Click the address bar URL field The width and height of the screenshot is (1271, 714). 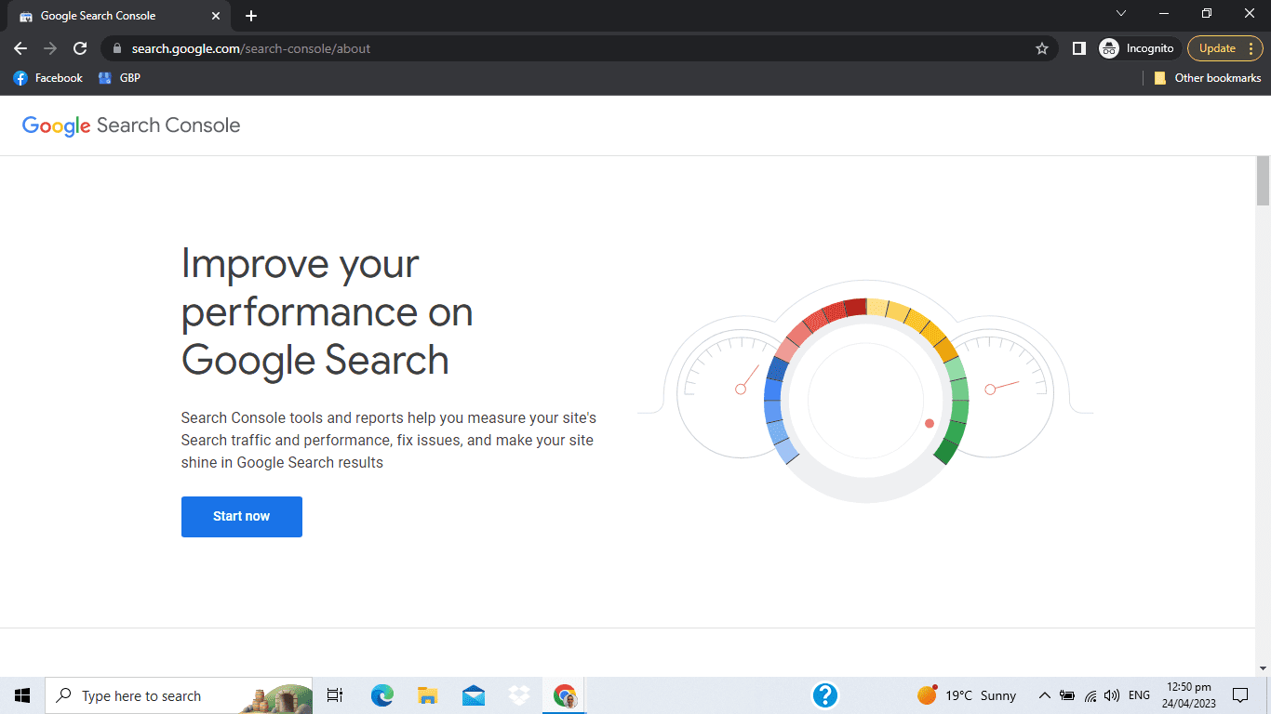click(577, 48)
